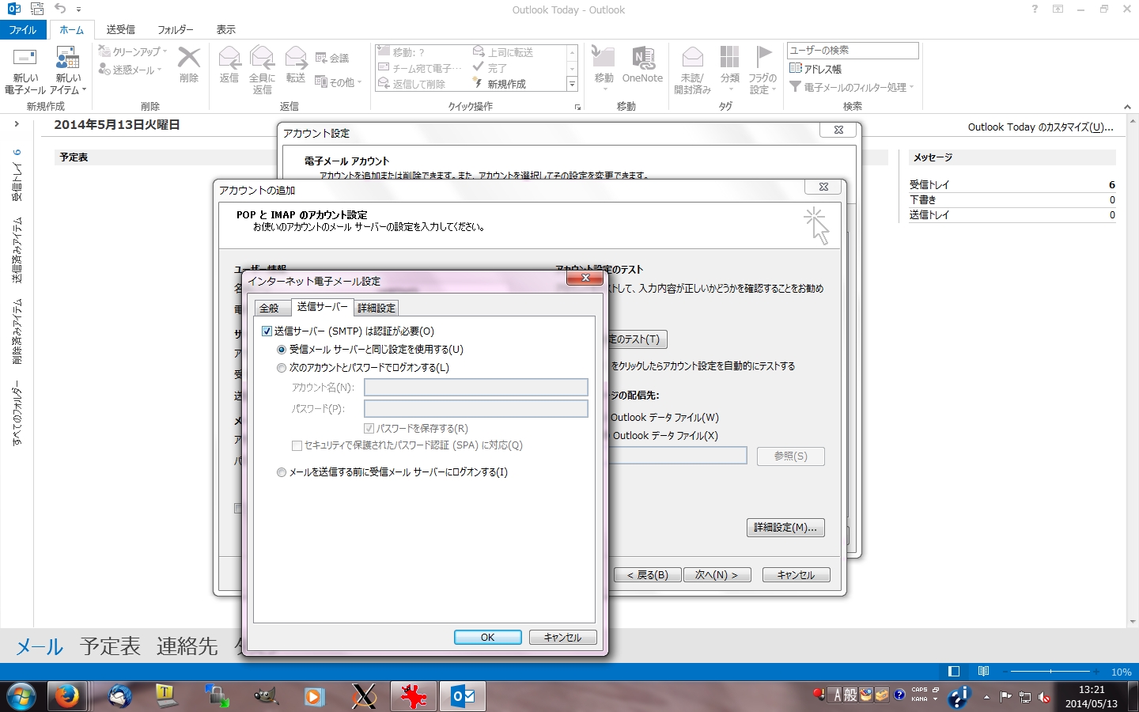Click the Windows Start orb

[x=21, y=696]
